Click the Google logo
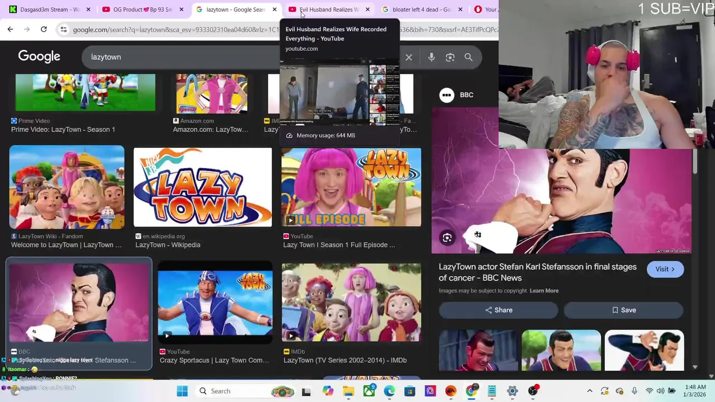 point(39,56)
